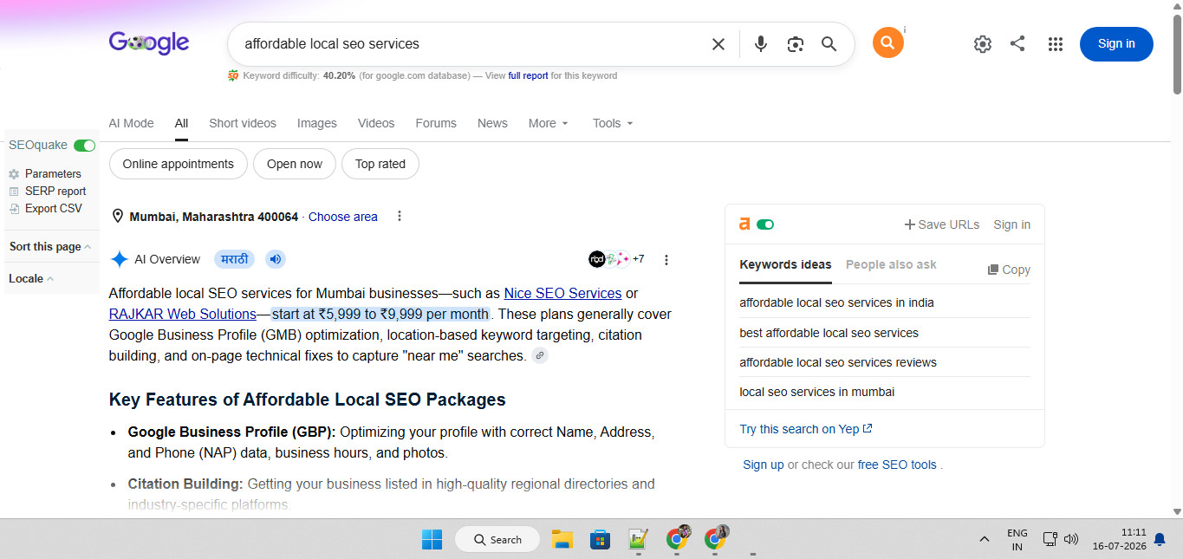
Task: Clear the search box with the X icon
Action: point(718,44)
